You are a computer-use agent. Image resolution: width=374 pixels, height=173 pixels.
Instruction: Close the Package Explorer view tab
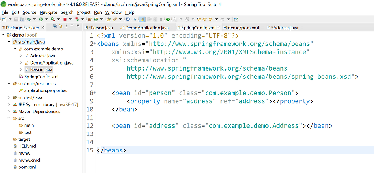click(43, 28)
